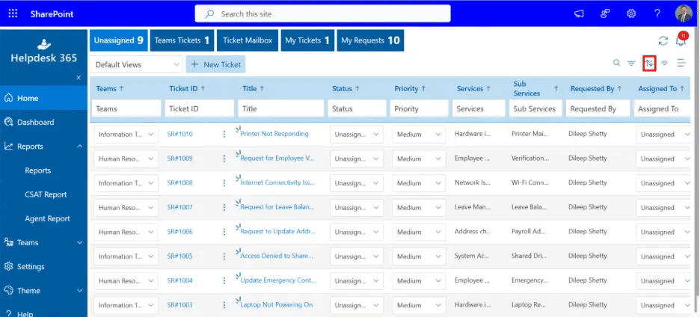Collapse the Reports section in the sidebar
Screen dimensions: 700x317
tap(79, 147)
